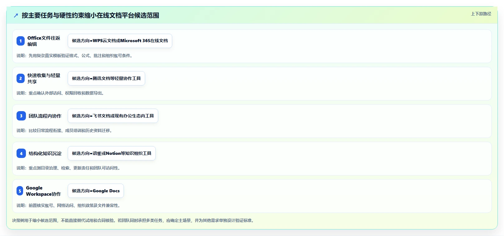The width and height of the screenshot is (504, 236).
Task: Click the number 4 step badge
Action: (21, 153)
